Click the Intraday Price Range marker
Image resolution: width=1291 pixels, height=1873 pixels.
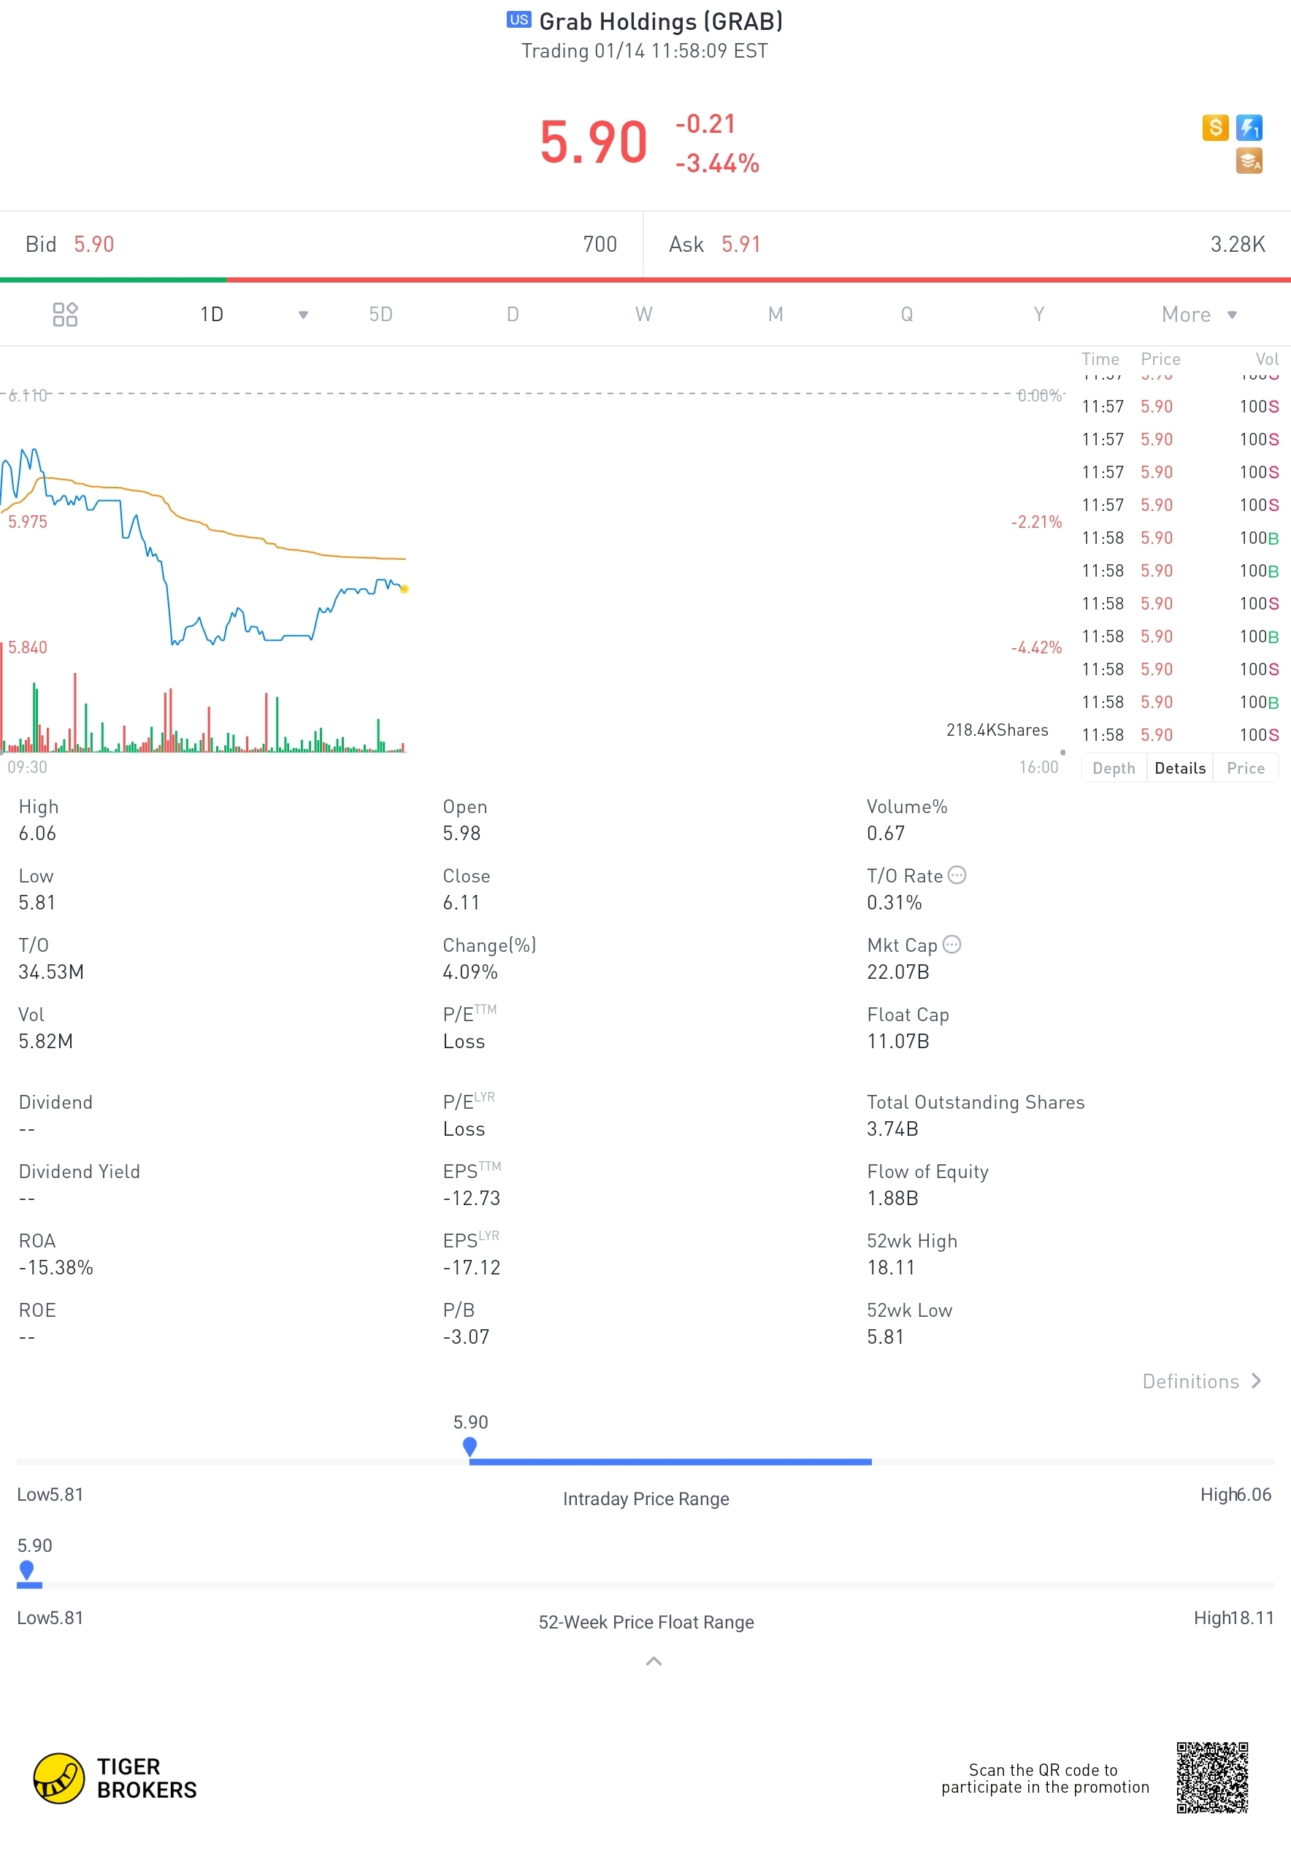[470, 1446]
